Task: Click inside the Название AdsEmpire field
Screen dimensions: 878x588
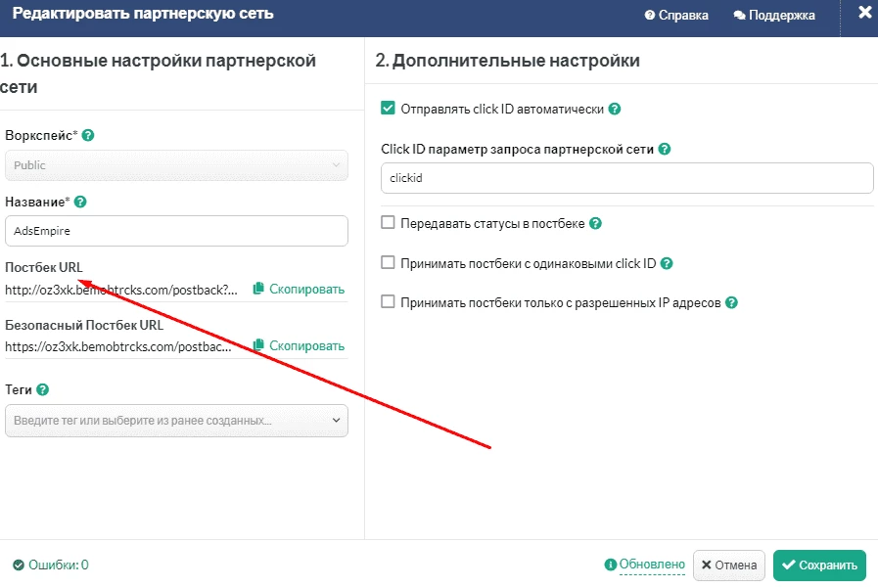Action: (176, 231)
